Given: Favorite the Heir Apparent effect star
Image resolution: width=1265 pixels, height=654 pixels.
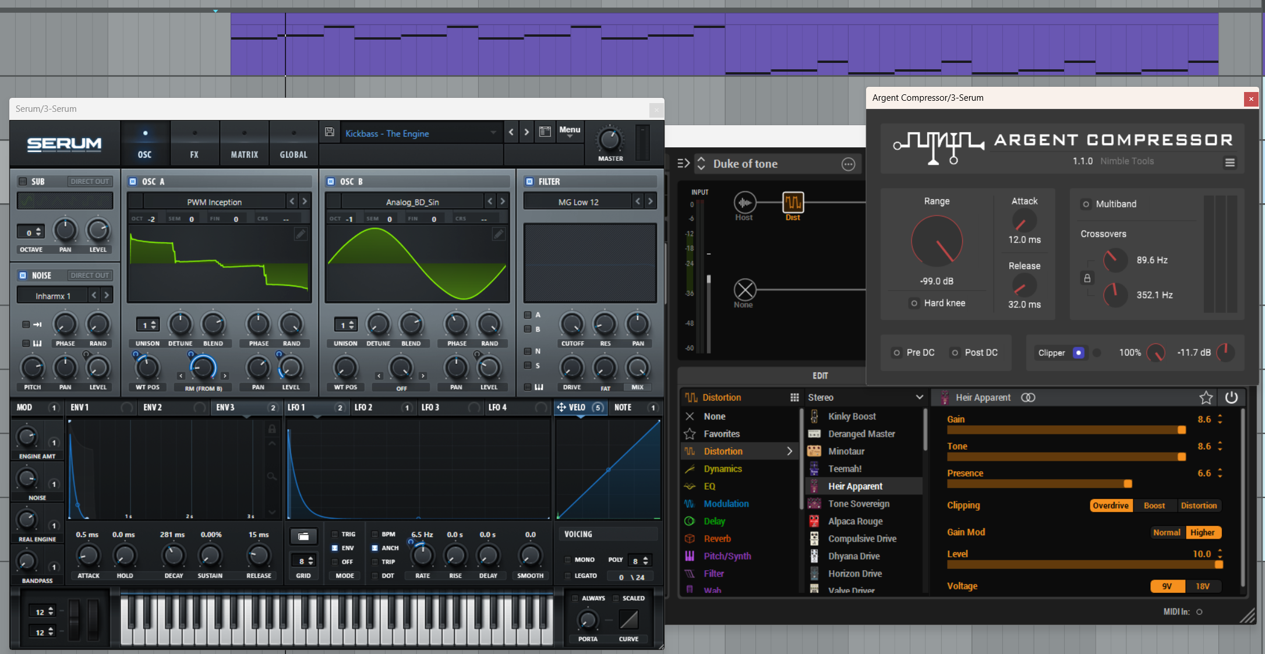Looking at the screenshot, I should tap(1206, 398).
